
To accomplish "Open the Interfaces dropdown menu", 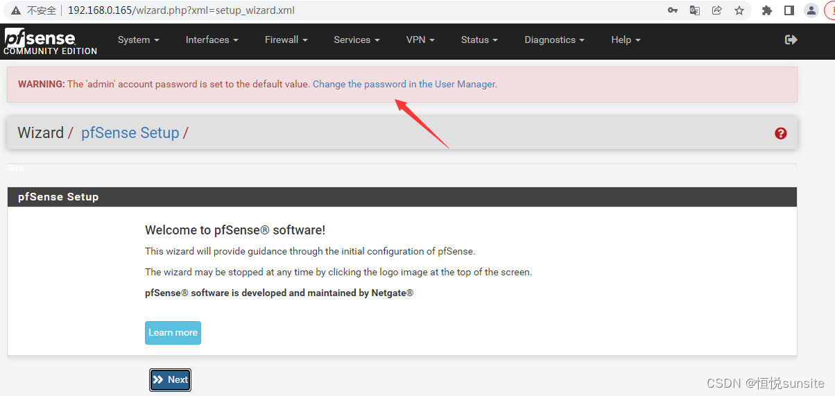I will [x=212, y=40].
